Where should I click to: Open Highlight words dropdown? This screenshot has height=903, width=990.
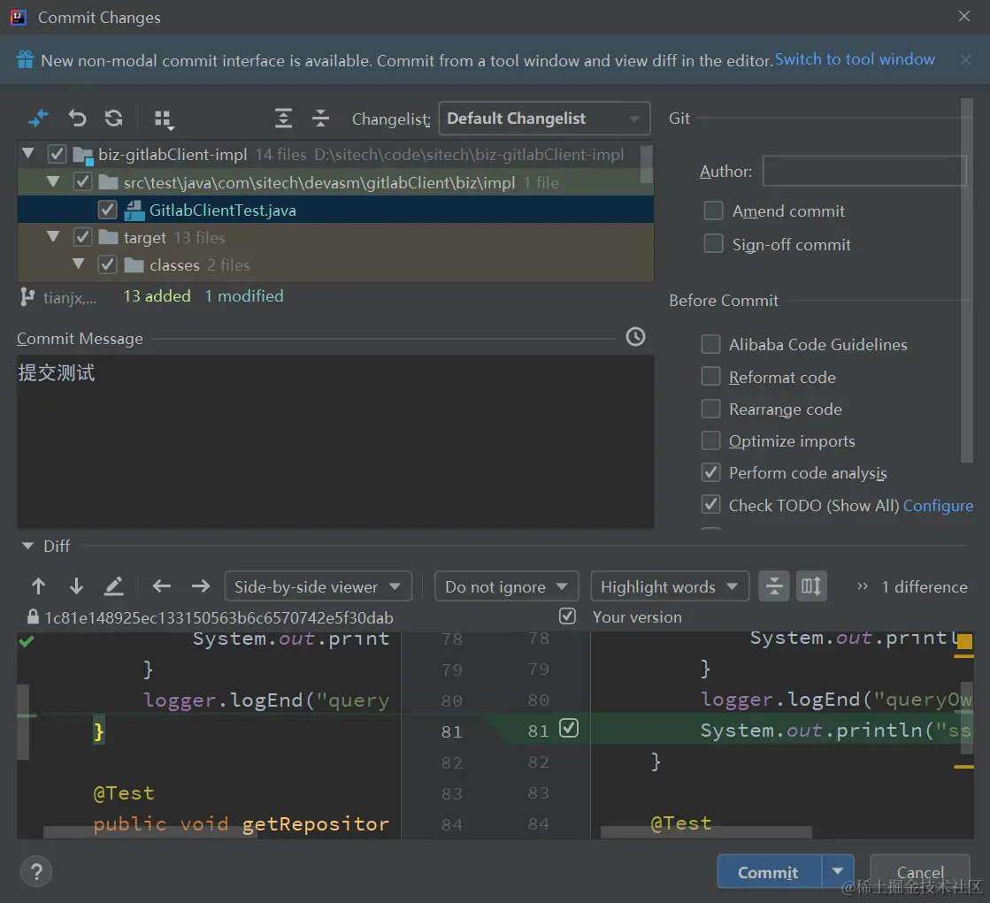[x=670, y=586]
